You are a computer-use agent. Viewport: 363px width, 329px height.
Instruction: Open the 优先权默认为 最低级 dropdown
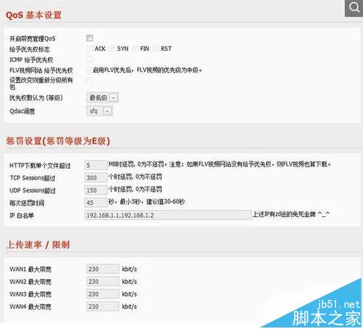tap(102, 97)
